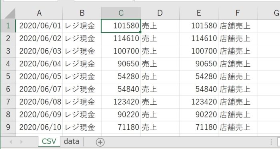Select row 1 header
The height and width of the screenshot is (149, 280).
[8, 26]
